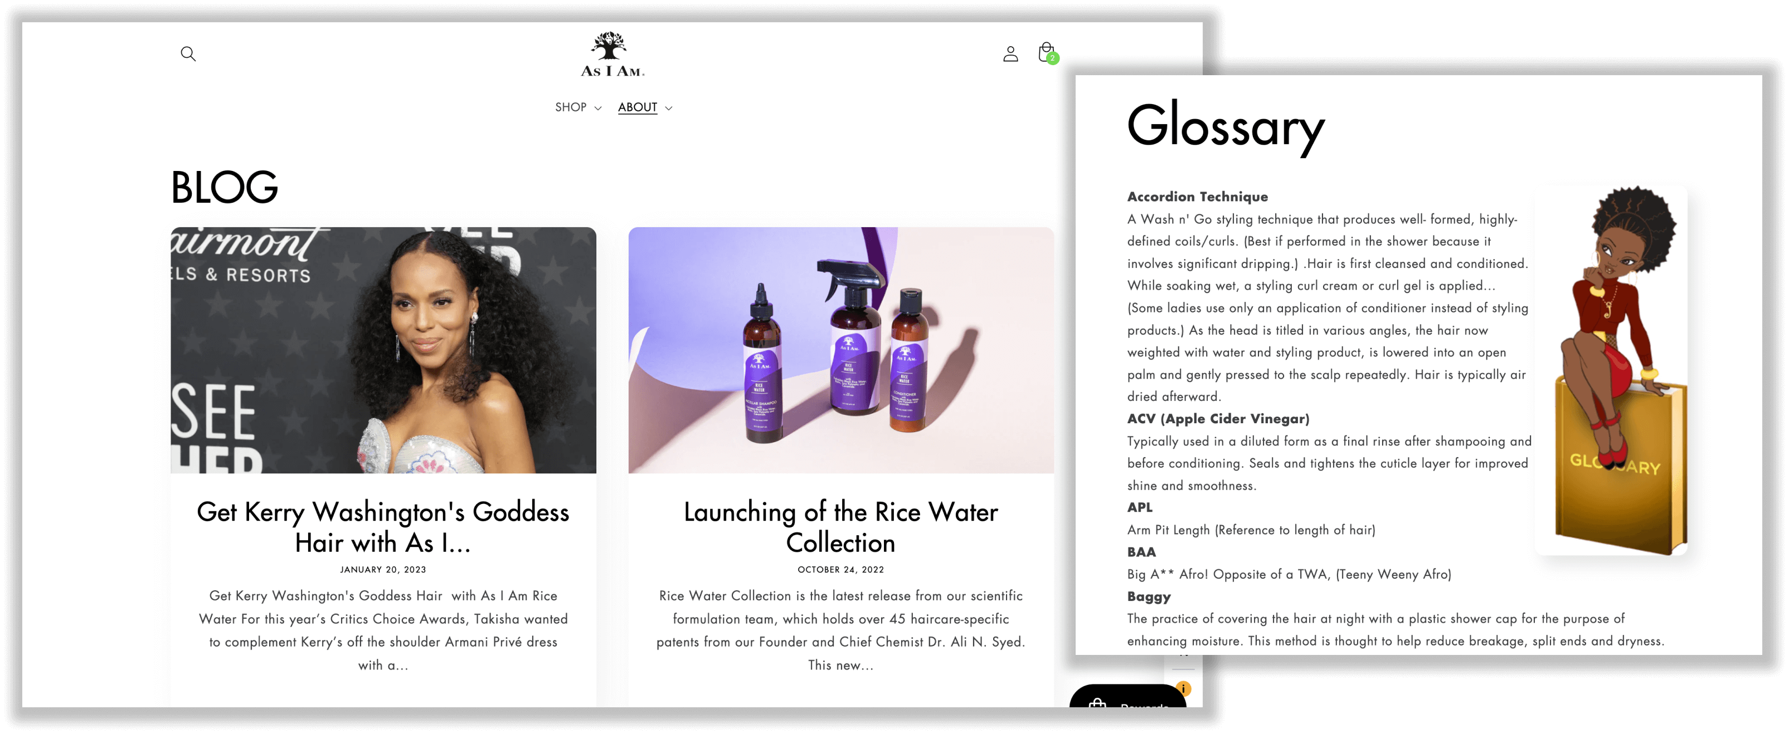Screen dimensions: 1789x734
Task: Click the shopping cart icon
Action: (1046, 51)
